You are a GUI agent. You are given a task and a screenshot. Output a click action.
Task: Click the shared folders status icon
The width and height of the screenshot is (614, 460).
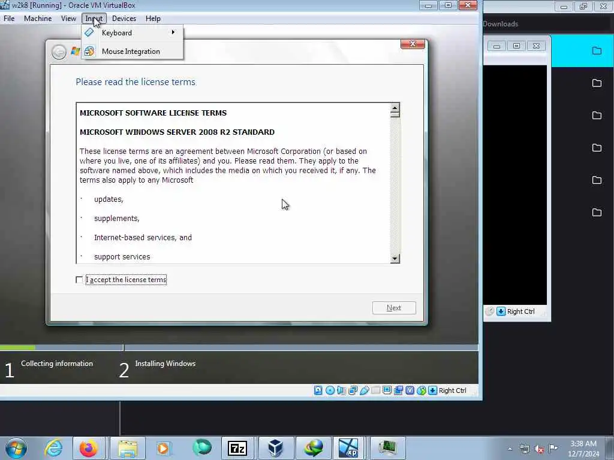pos(375,391)
